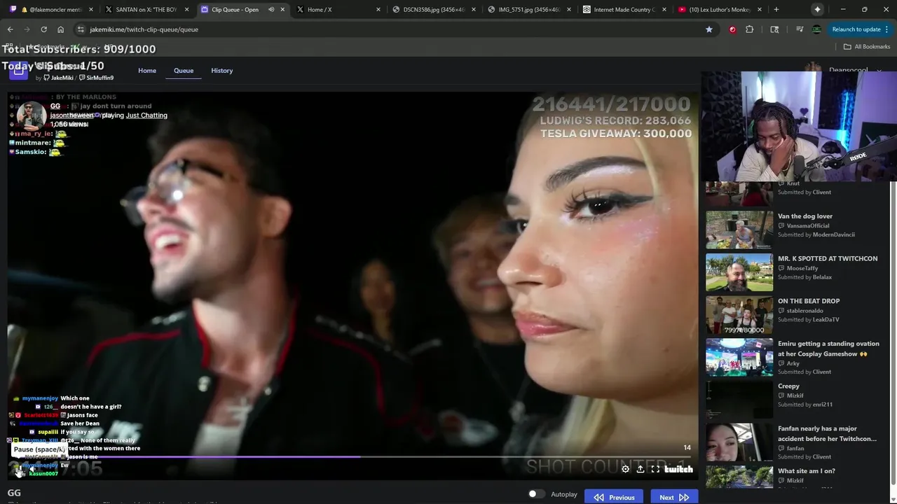Mute the Clip Queue tab audio icon

point(271,10)
